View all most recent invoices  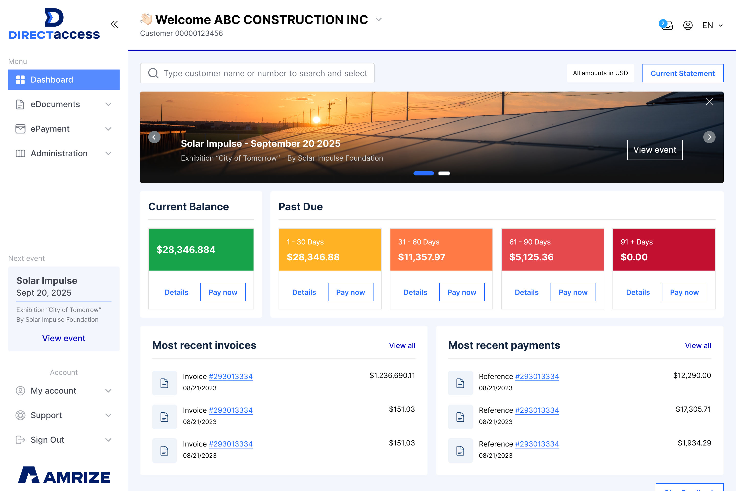402,345
